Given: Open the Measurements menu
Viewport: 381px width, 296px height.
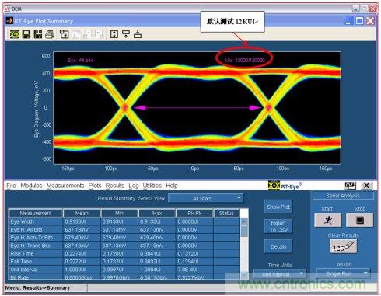Looking at the screenshot, I should (x=65, y=186).
